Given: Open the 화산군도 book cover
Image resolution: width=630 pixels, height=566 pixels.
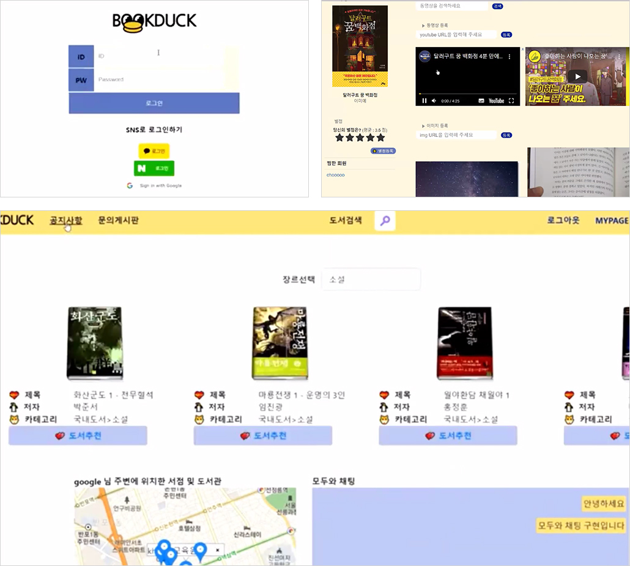Looking at the screenshot, I should (x=95, y=344).
